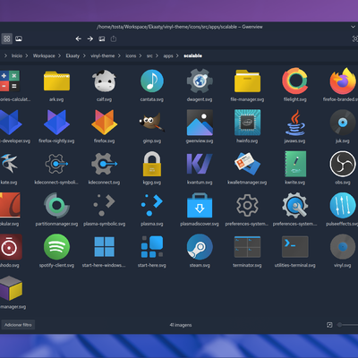Select the calf.svg cow icon
Viewport: 358px width, 358px height.
(104, 81)
